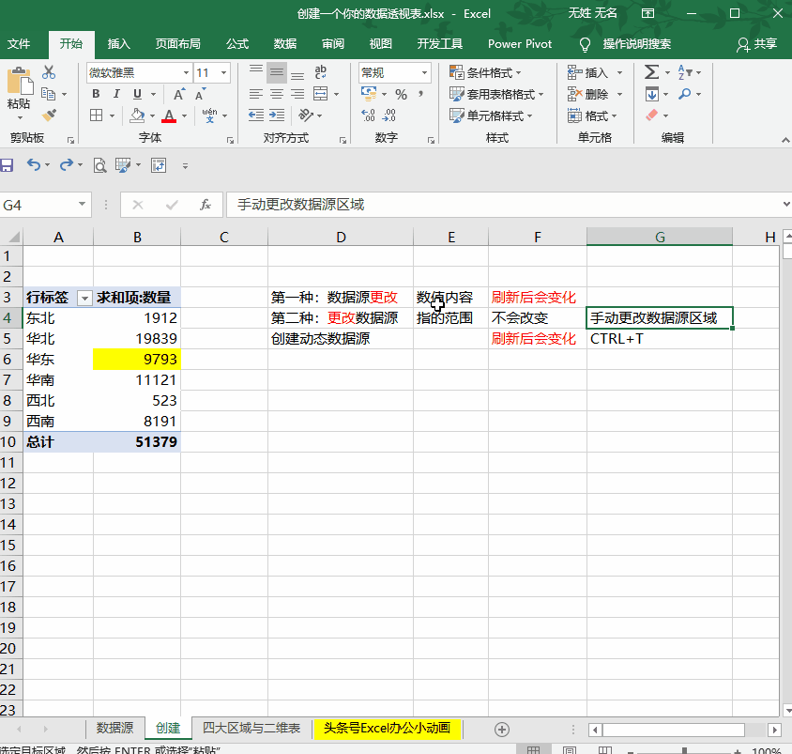This screenshot has width=792, height=754.
Task: Apply percent style
Action: 401,94
